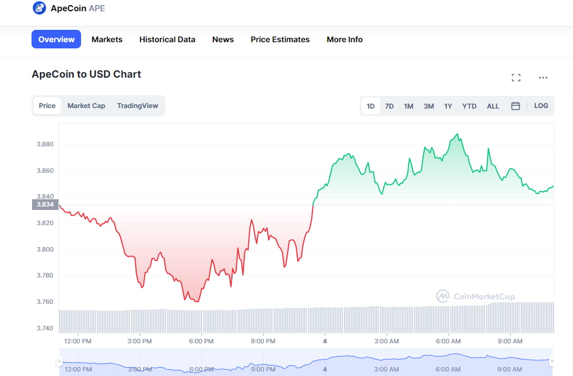Click the main chart 6:00 PM label
The width and height of the screenshot is (573, 376).
201,341
